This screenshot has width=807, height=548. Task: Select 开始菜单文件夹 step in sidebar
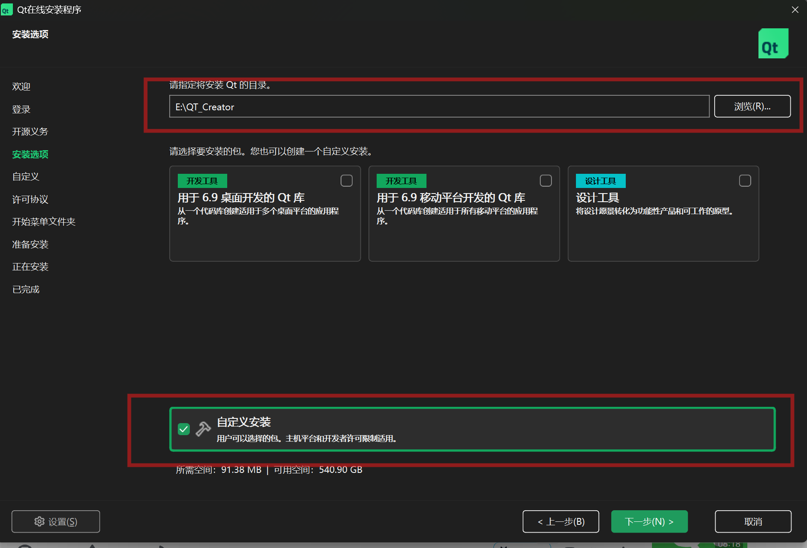click(44, 221)
